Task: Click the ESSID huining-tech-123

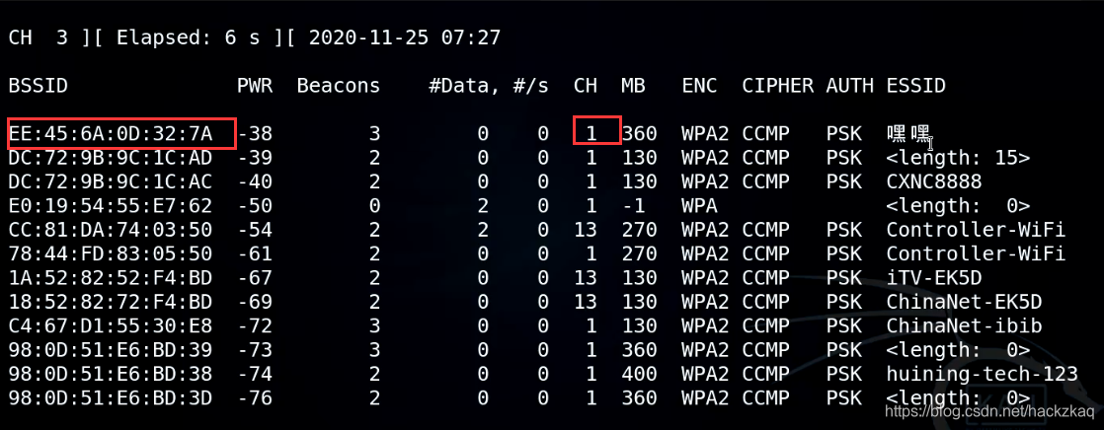Action: coord(983,374)
